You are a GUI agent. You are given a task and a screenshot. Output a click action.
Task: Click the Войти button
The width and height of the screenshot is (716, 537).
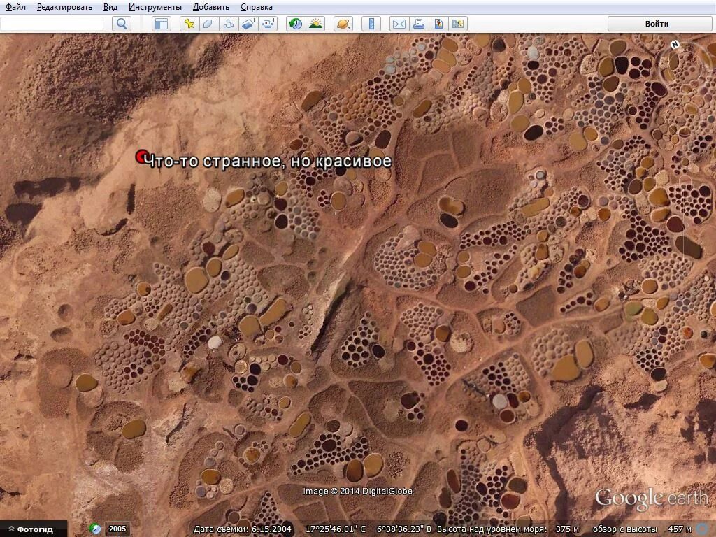coord(658,23)
